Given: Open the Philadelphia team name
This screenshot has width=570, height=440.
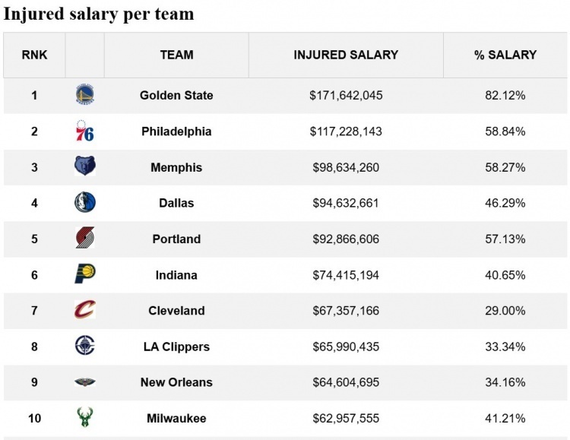Looking at the screenshot, I should tap(176, 131).
